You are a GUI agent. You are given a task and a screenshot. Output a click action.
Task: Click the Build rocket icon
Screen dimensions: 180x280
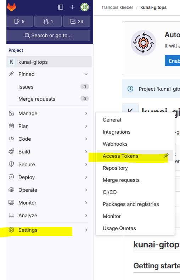pos(11,151)
